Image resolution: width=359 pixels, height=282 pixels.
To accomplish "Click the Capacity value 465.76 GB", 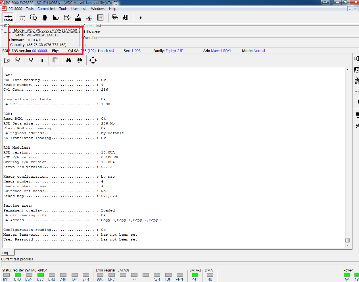I will (x=46, y=45).
